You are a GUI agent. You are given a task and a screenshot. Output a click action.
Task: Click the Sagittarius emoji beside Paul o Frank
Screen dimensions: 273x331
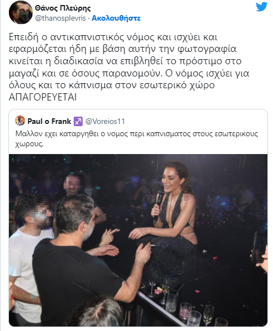coord(78,121)
